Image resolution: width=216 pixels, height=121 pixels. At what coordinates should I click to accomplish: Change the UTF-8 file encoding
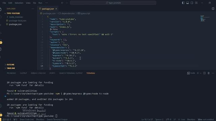coord(168,120)
